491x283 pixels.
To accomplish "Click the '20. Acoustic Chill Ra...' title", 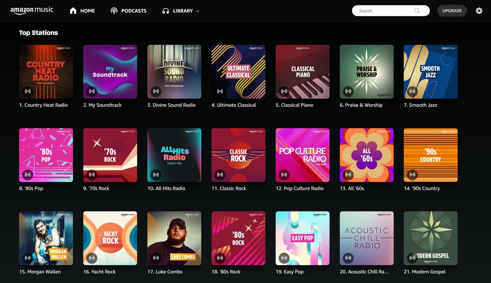I will pos(364,272).
